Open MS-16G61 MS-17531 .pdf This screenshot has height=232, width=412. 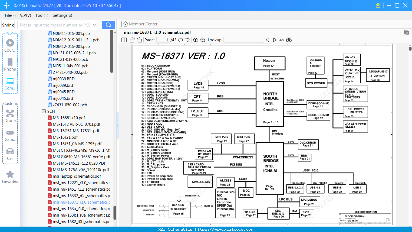pyautogui.click(x=76, y=131)
